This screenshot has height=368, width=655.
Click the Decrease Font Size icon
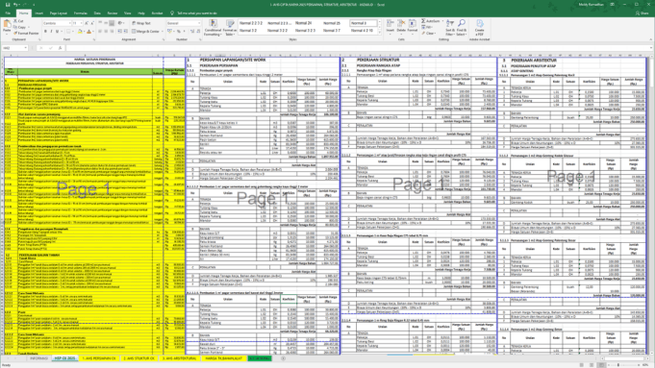(92, 23)
